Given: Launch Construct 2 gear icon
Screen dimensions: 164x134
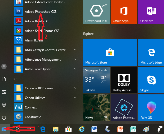Looking at the screenshot, I should point(19,117).
